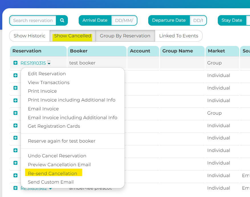This screenshot has height=197, width=250.
Task: Click the Arrival Date label
Action: (95, 20)
